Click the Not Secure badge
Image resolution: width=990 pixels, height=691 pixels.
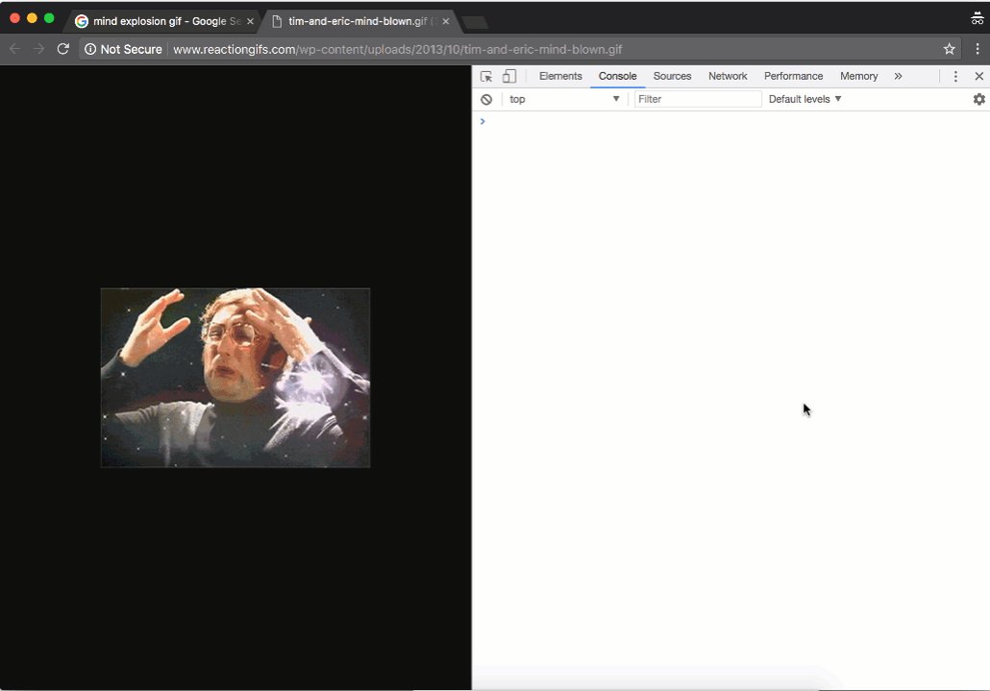[x=122, y=48]
